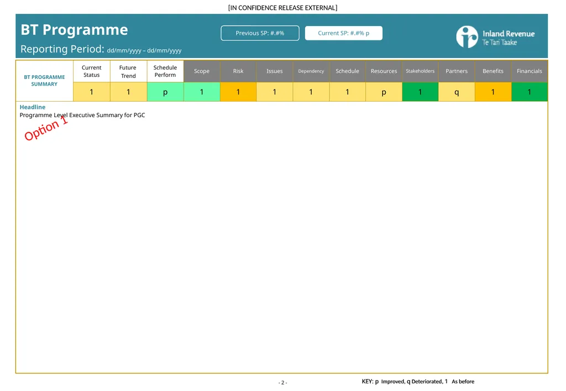
Task: Click the Headline heading
Action: [x=33, y=107]
